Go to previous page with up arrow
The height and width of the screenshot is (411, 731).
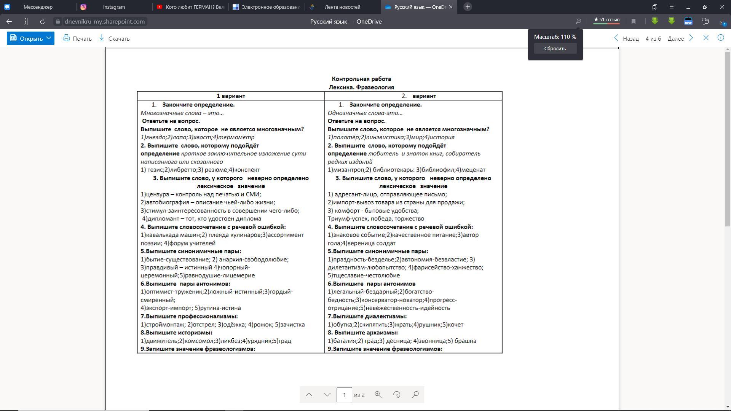[309, 395]
